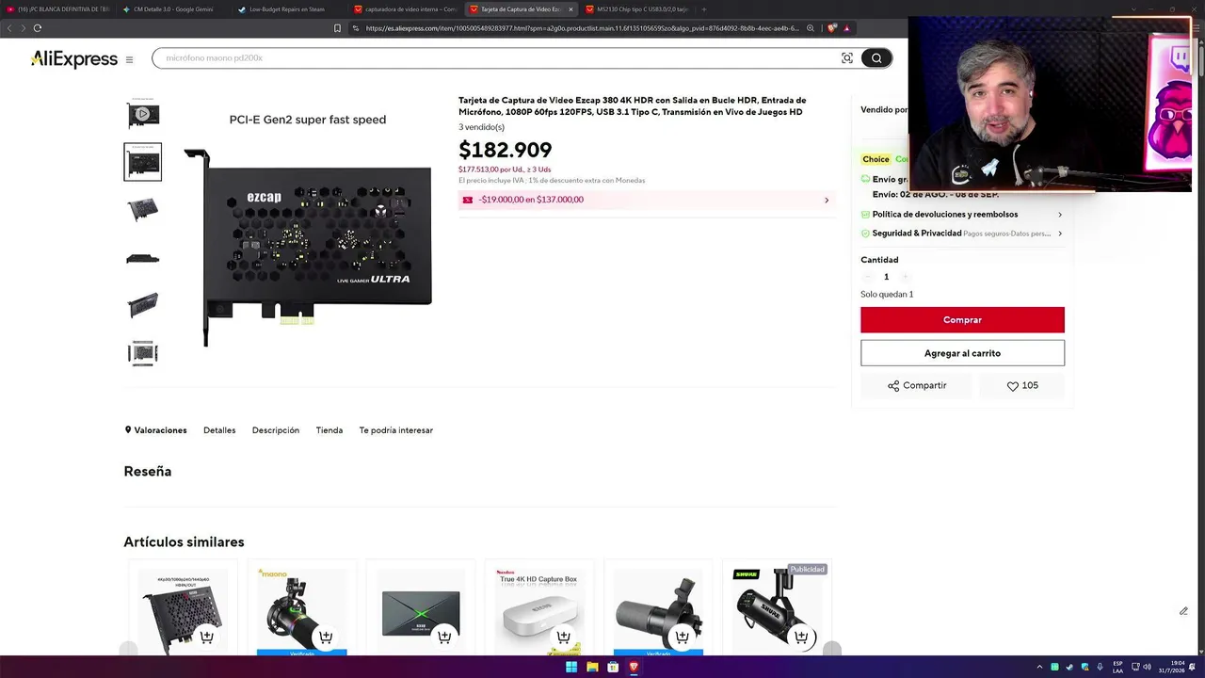
Task: Click the Choice badge label
Action: [876, 159]
